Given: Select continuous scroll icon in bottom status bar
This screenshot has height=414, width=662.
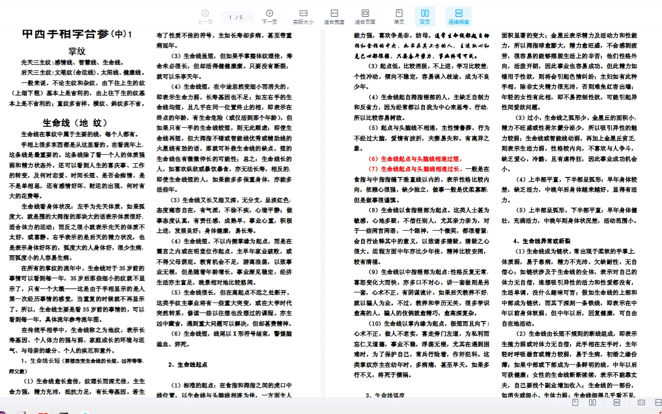Looking at the screenshot, I should coord(617,403).
